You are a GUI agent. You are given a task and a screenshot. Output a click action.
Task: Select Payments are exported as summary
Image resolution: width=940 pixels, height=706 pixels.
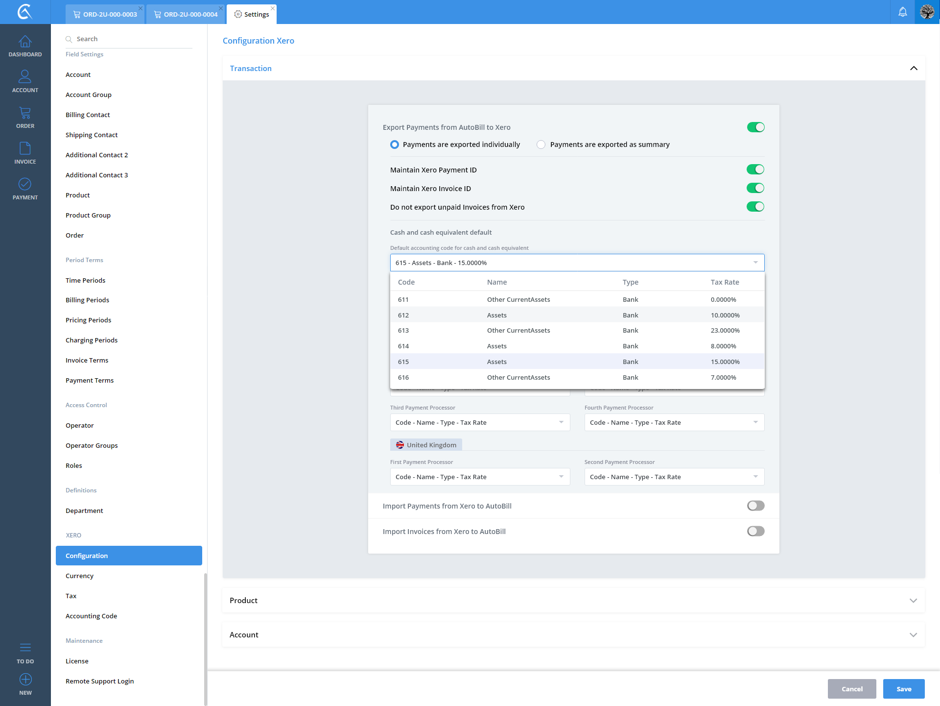point(541,145)
